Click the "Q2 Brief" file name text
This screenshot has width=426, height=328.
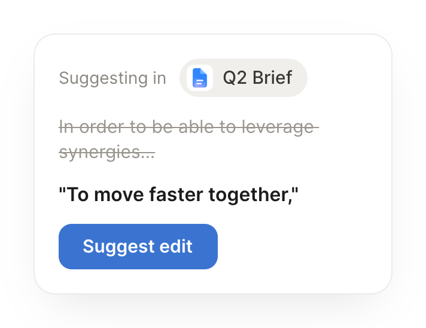pyautogui.click(x=257, y=78)
